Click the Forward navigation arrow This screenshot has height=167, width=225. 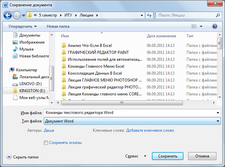coord(17,15)
